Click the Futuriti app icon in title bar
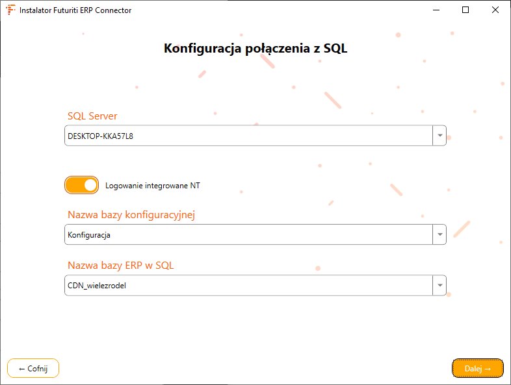Viewport: 511px width, 385px height. tap(10, 10)
